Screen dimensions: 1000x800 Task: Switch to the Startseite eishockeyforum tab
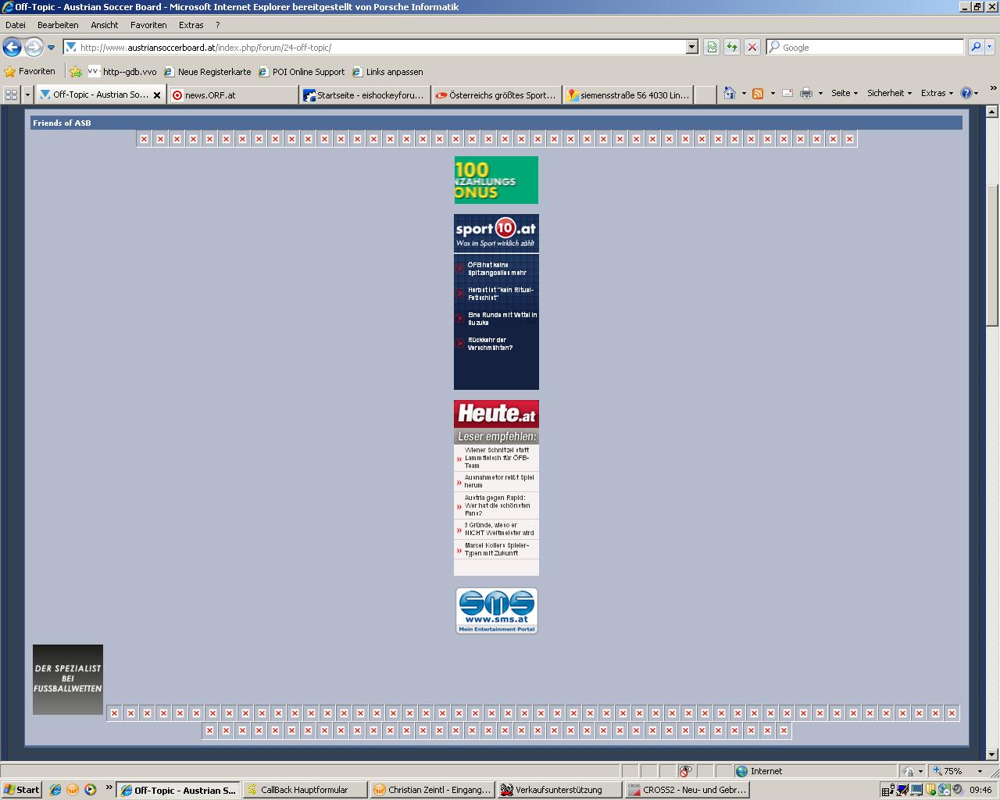tap(365, 95)
